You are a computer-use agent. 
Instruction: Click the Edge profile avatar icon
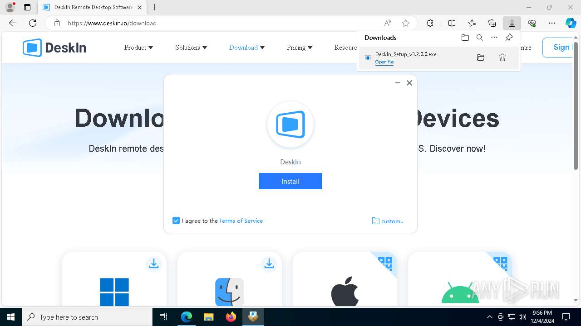10,7
